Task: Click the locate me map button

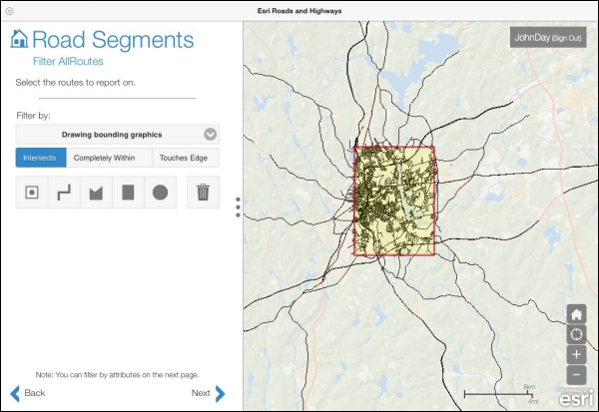Action: (577, 334)
